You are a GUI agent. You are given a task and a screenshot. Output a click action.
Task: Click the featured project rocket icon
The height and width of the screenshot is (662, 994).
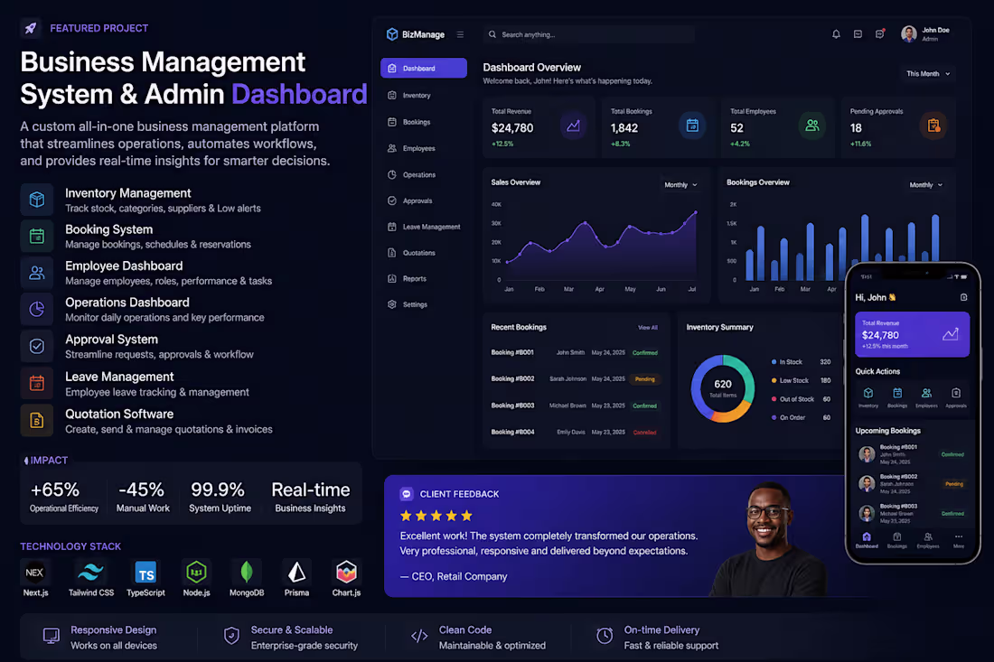point(31,28)
